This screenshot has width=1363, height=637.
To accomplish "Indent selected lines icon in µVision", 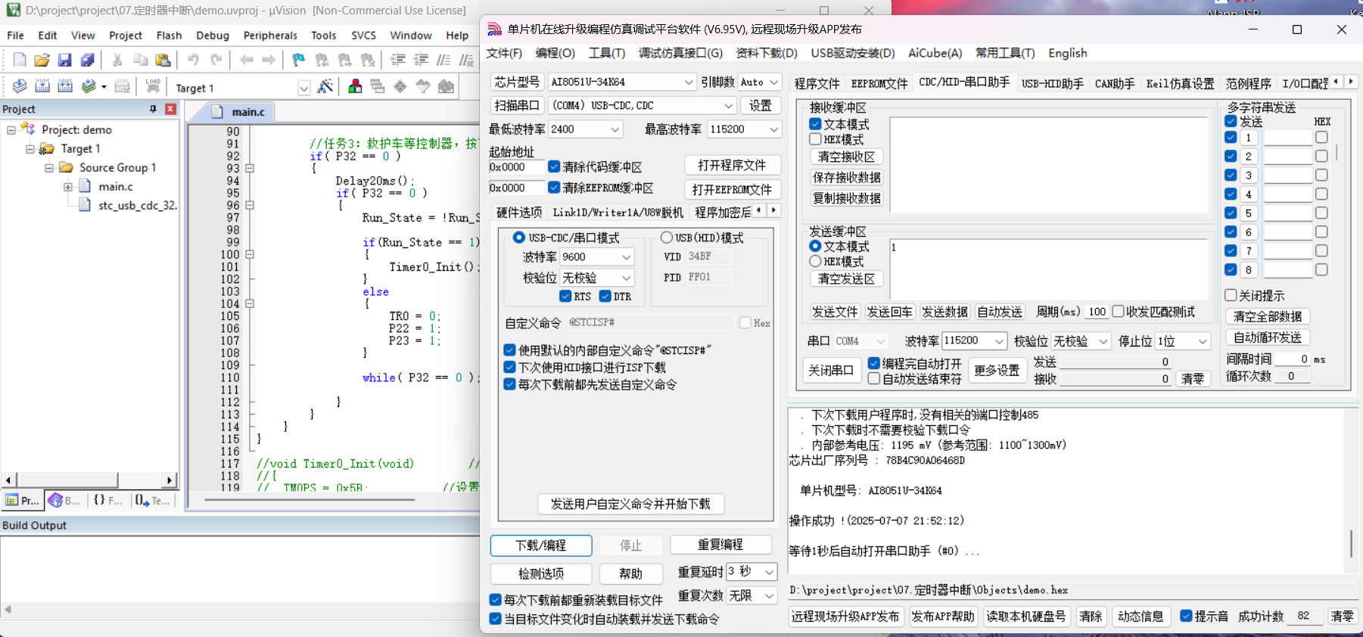I will click(398, 60).
